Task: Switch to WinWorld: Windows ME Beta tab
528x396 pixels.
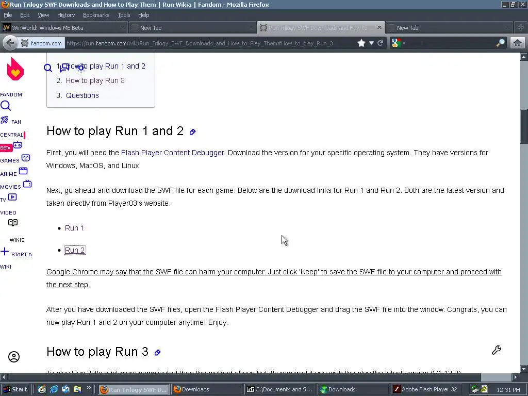Action: point(64,28)
